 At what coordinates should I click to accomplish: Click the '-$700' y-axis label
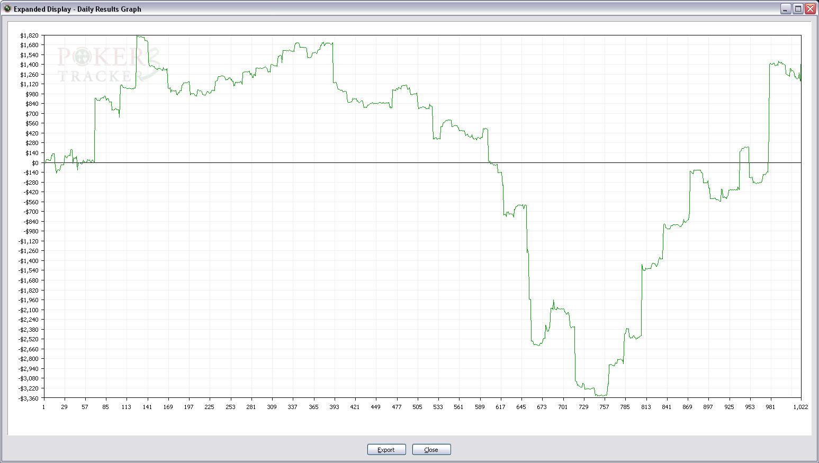31,212
